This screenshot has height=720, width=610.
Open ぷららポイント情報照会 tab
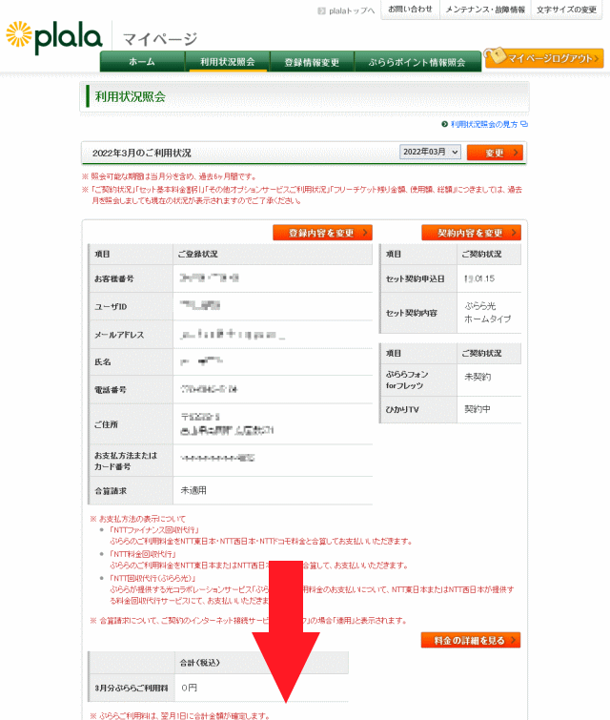(417, 62)
